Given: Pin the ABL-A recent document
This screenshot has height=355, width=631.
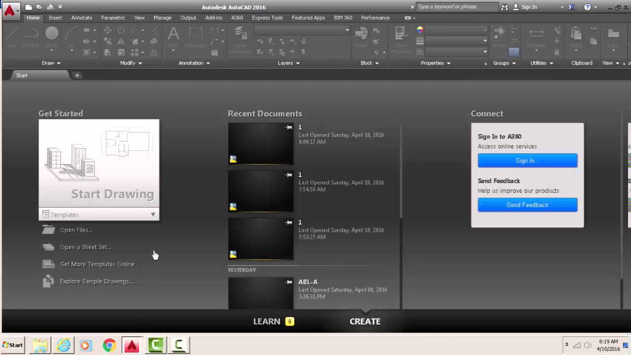Looking at the screenshot, I should tap(289, 282).
